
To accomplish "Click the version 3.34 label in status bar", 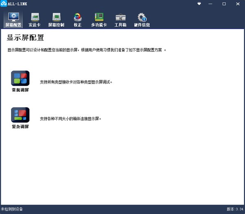I will (x=235, y=209).
